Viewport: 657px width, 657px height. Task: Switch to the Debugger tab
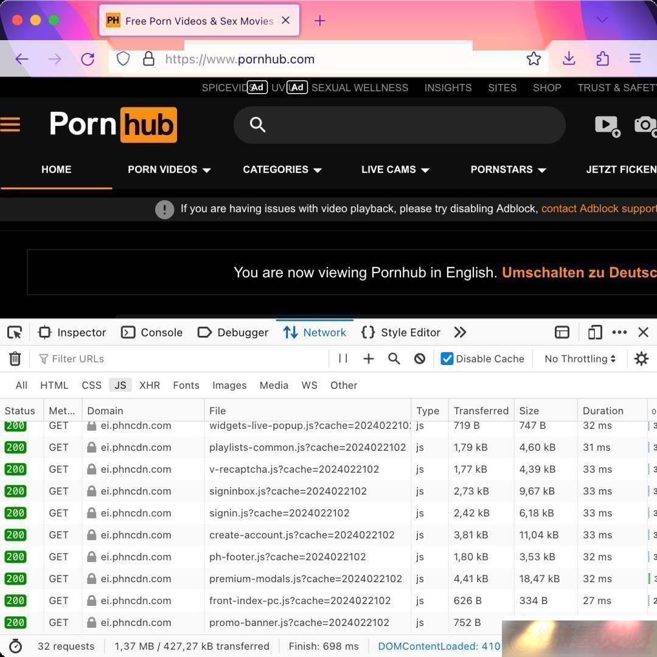233,332
